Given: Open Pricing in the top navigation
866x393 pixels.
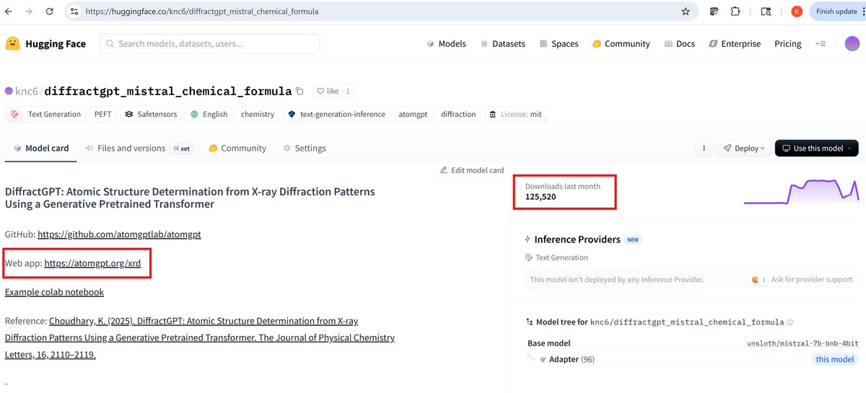Looking at the screenshot, I should click(788, 43).
